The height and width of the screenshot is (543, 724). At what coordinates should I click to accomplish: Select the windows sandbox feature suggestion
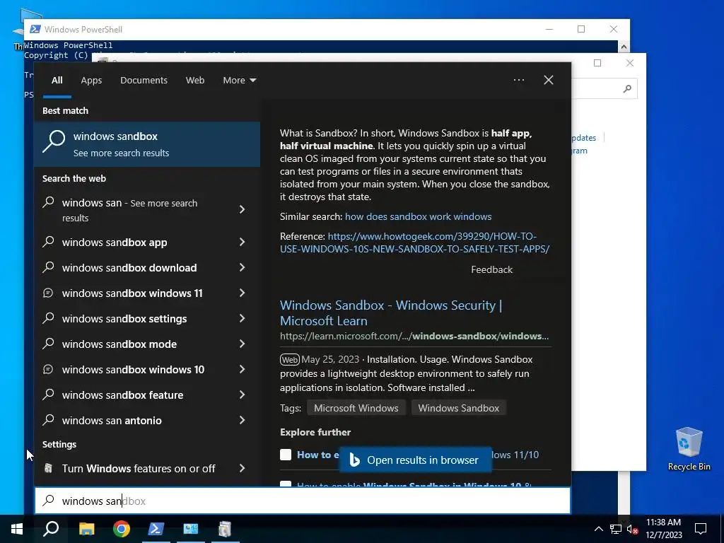(122, 395)
